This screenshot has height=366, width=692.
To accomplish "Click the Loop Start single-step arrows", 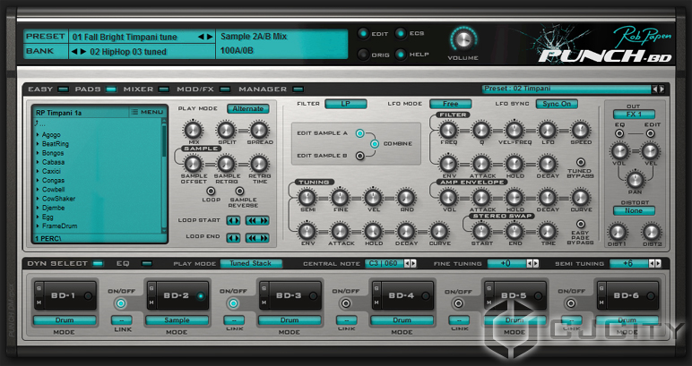I will pyautogui.click(x=233, y=221).
